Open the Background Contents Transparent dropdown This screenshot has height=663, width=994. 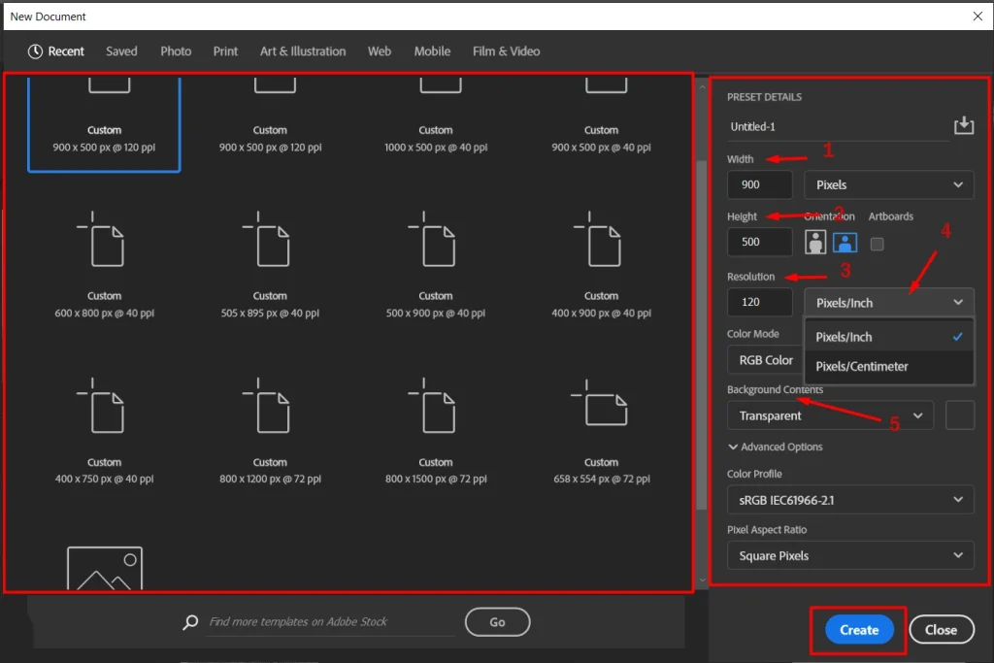coord(830,415)
